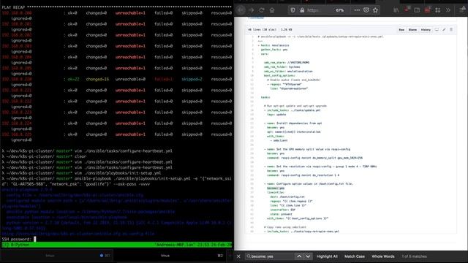Bookmark this page with the star
Image resolution: width=468 pixels, height=263 pixels.
coord(375,10)
